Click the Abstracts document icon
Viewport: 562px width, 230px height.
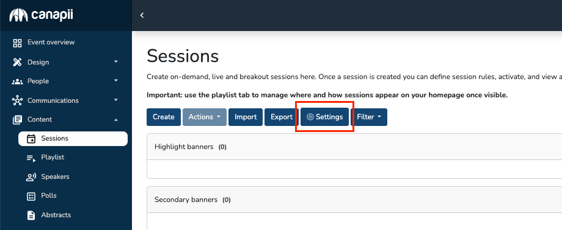[31, 215]
